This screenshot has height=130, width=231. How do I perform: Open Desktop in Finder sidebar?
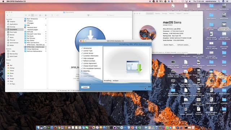click(x=12, y=27)
